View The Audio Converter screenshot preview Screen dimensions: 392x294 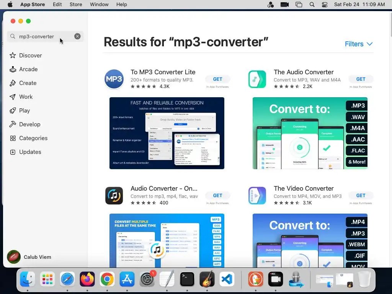pyautogui.click(x=310, y=133)
